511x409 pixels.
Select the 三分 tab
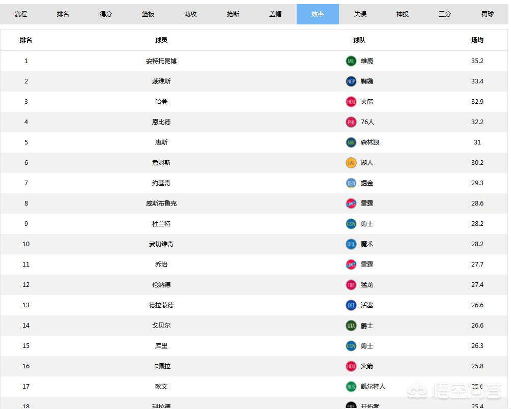(x=445, y=14)
